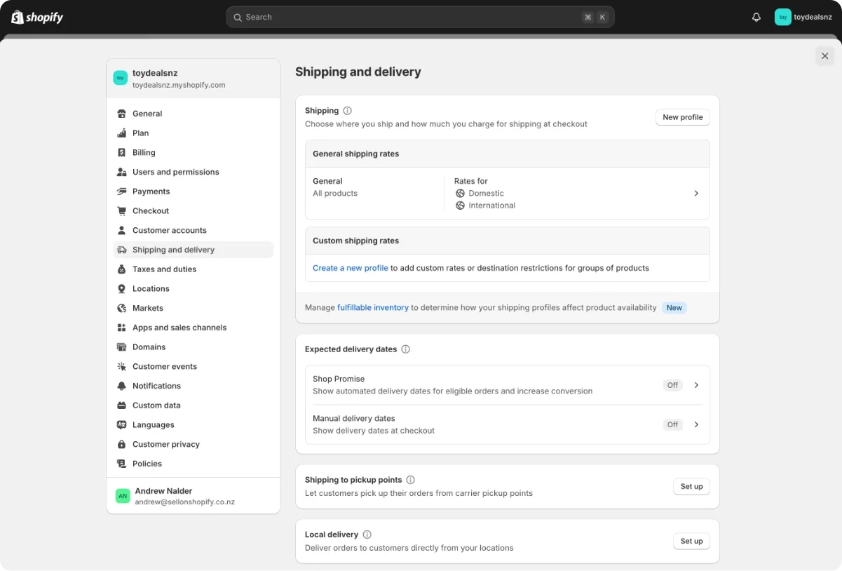Click the Shipping and delivery truck icon
Image resolution: width=842 pixels, height=571 pixels.
pos(121,250)
